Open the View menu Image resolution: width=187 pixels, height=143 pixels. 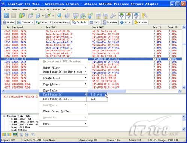(x=25, y=9)
